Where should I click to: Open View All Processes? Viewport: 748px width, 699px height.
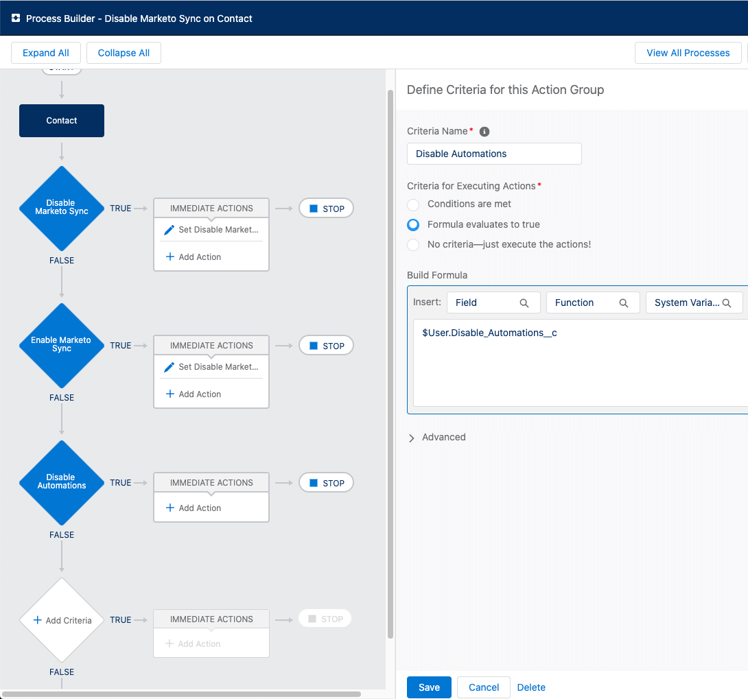[x=688, y=53]
